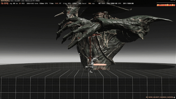Toggle the INVINCIBLE status label

(x=170, y=97)
